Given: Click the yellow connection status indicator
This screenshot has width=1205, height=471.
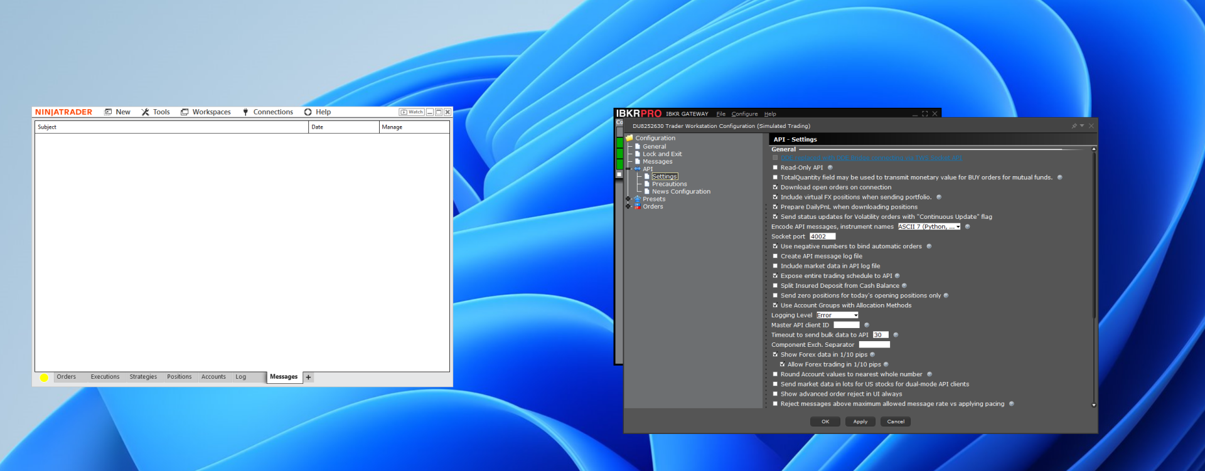Looking at the screenshot, I should click(44, 378).
